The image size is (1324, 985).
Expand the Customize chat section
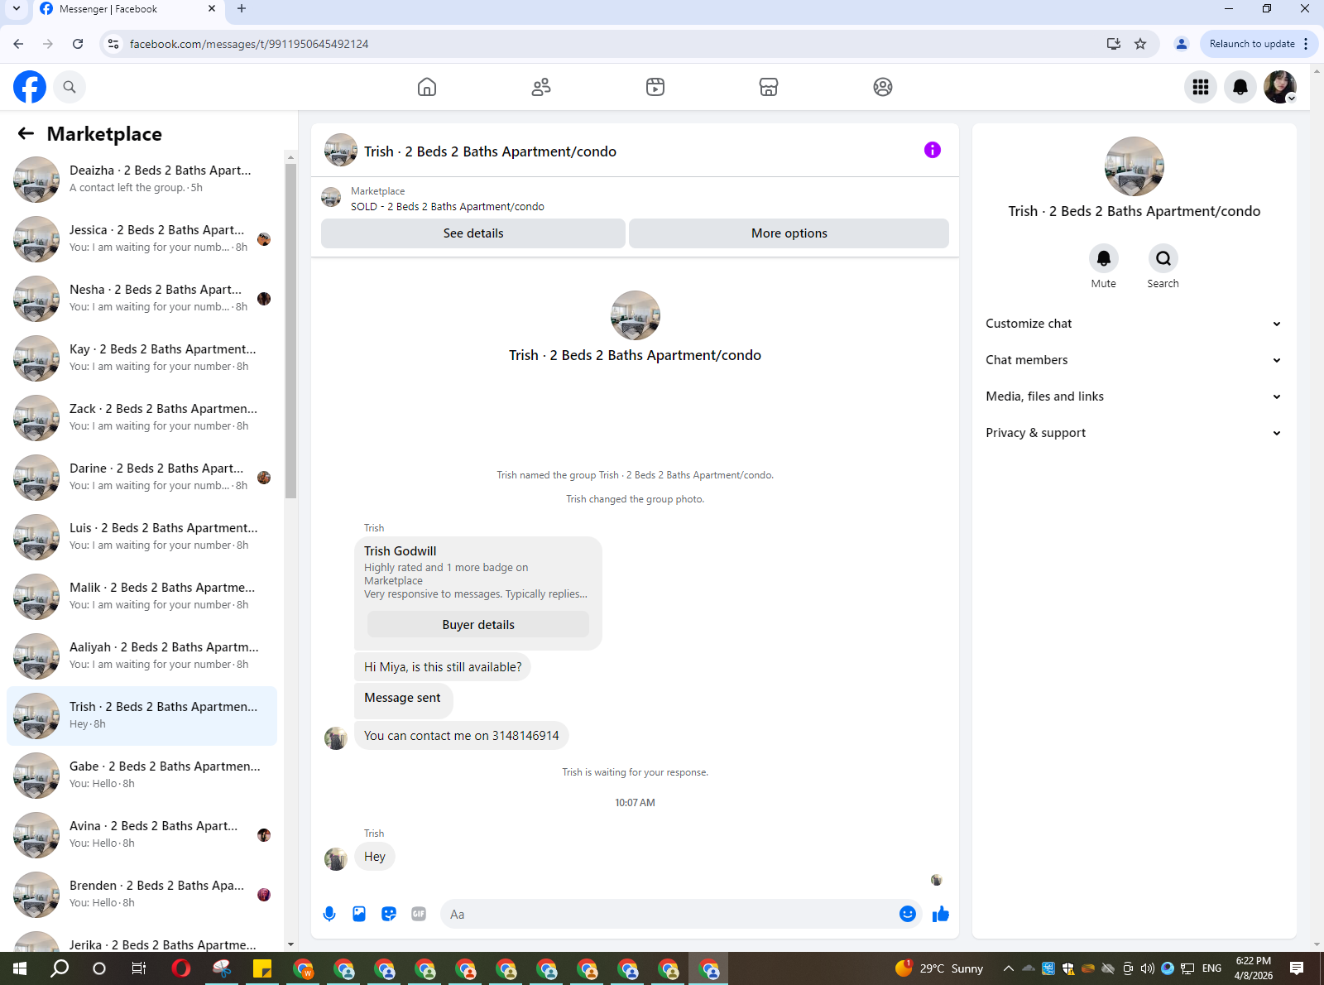[x=1134, y=324]
